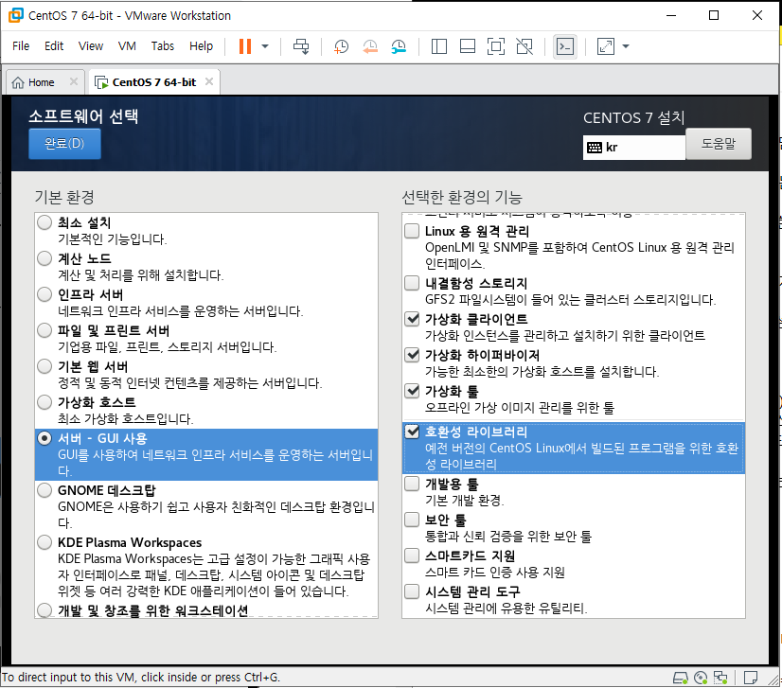Screen dimensions: 782x688
Task: Select the 최소 설치 radio button
Action: 44,222
